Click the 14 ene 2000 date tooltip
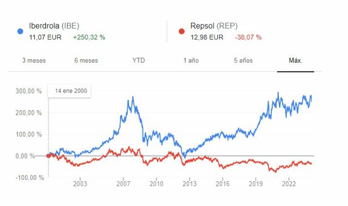348x206 pixels. click(x=69, y=91)
